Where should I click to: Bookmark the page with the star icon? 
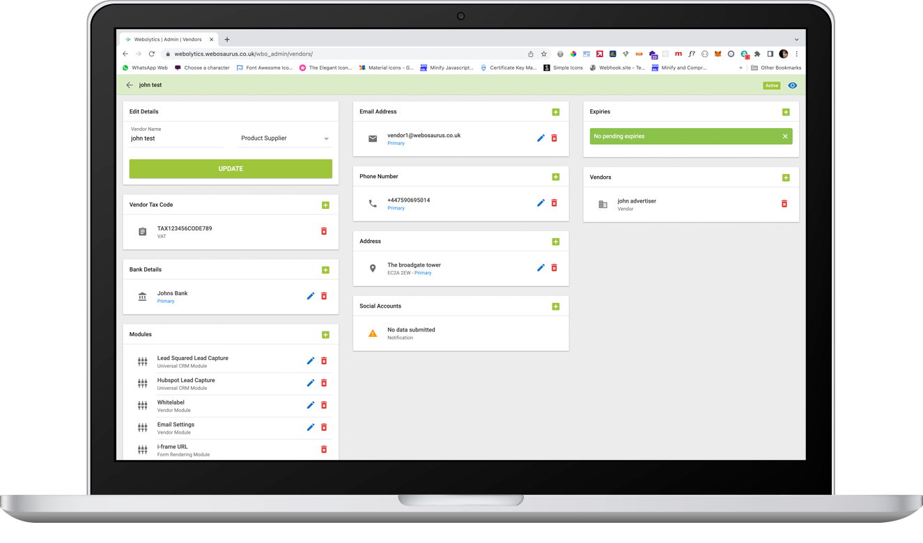coord(543,54)
